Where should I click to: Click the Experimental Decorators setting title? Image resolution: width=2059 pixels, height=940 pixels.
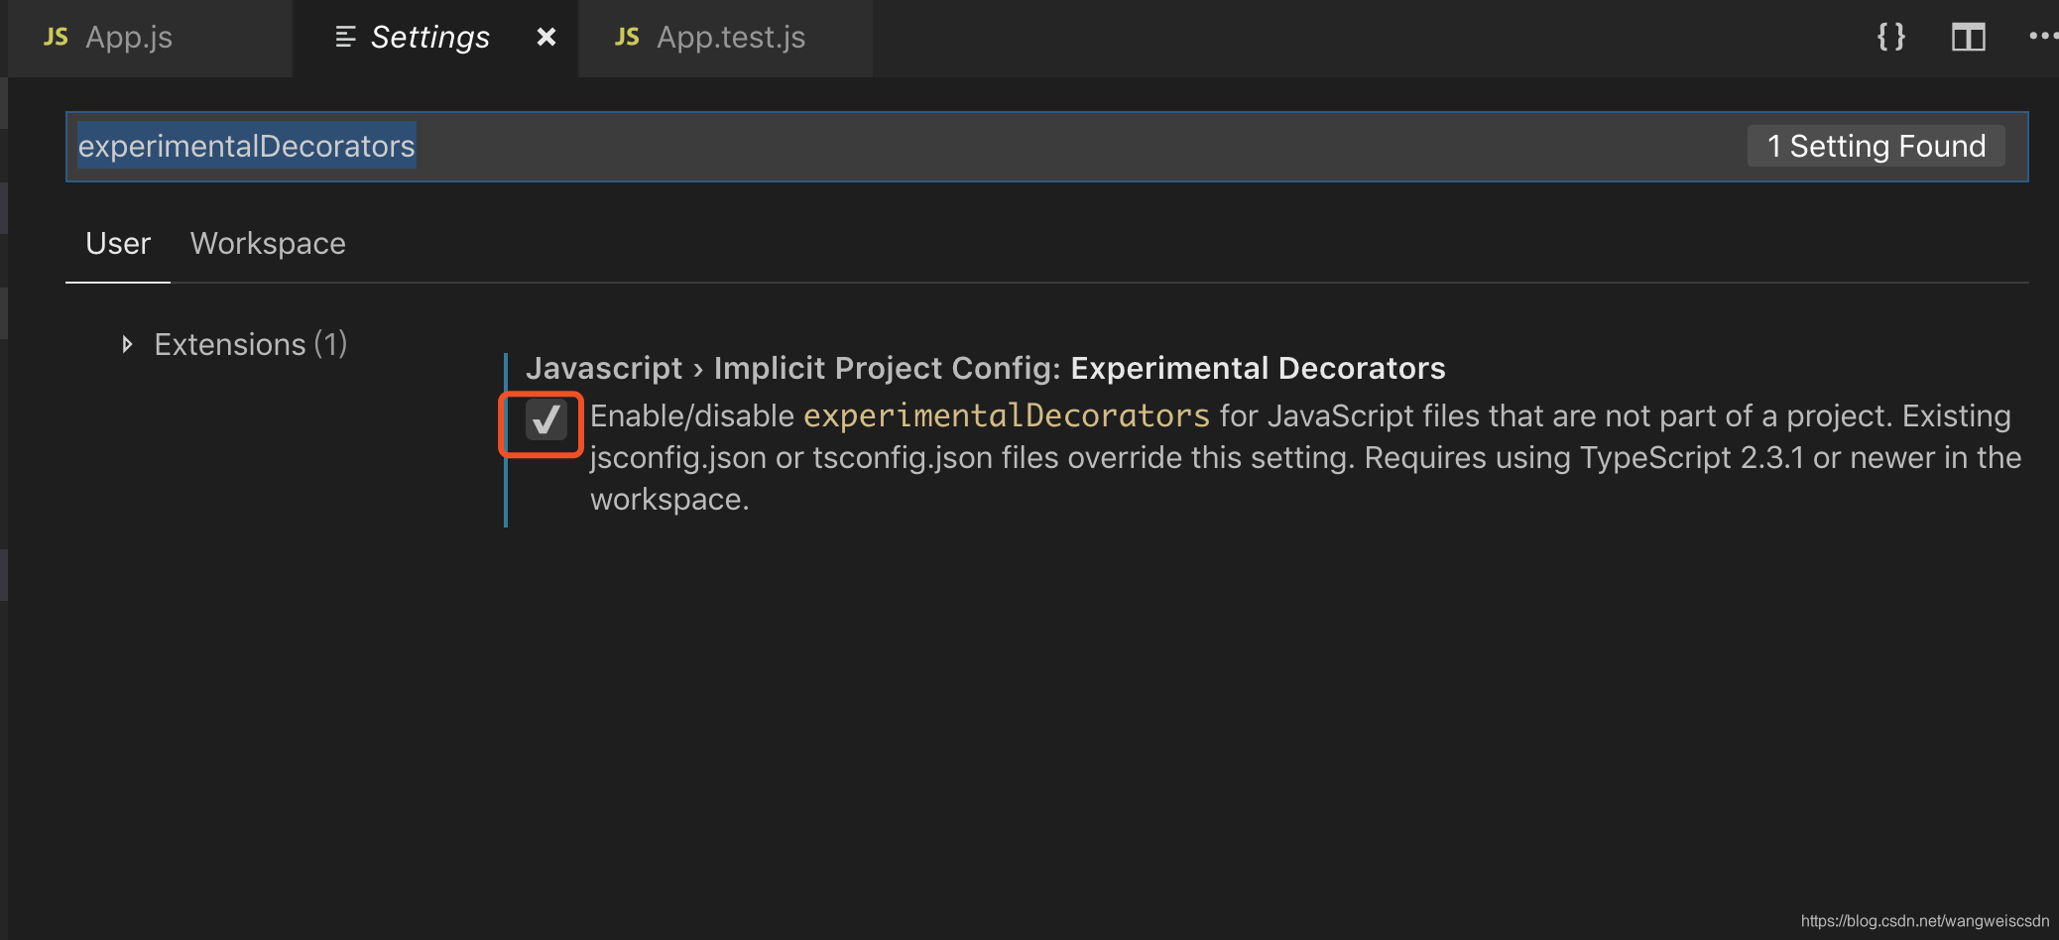[986, 368]
